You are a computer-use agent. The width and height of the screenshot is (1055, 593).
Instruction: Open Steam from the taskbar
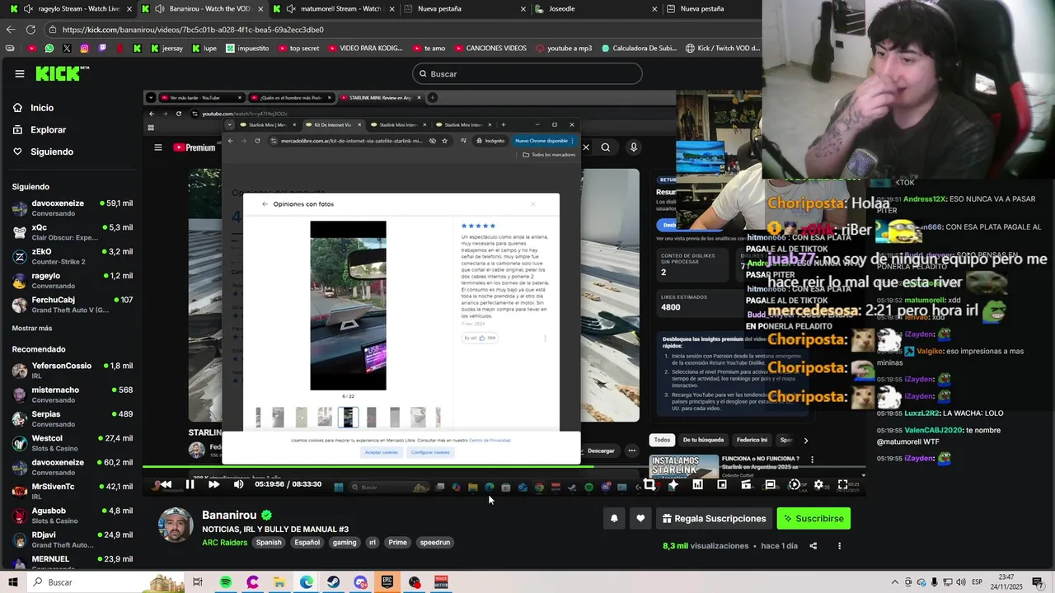[x=333, y=582]
